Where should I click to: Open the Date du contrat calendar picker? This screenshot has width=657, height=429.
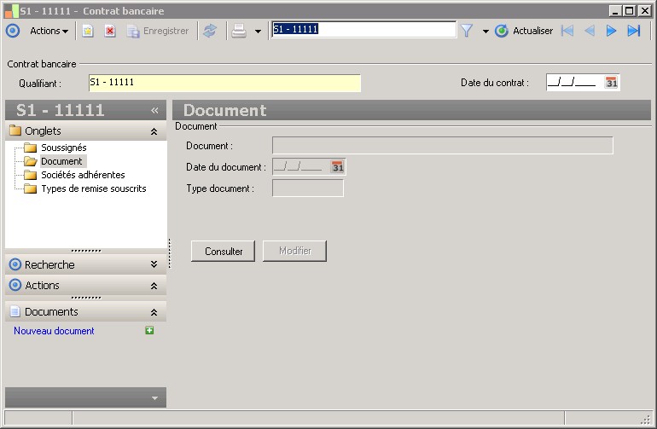611,83
